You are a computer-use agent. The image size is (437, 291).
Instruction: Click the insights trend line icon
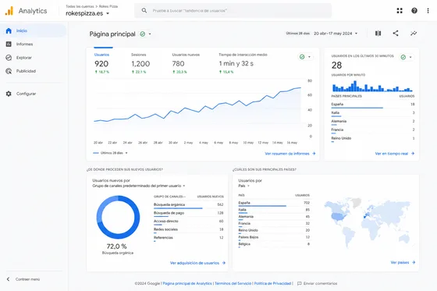coord(414,34)
